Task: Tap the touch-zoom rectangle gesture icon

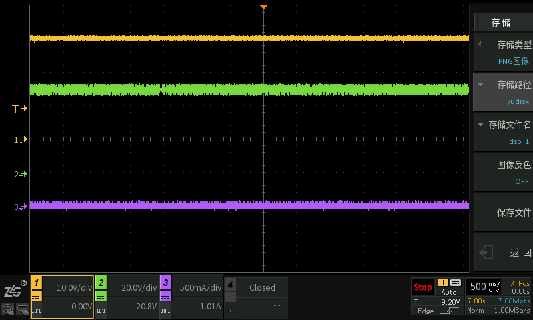Action: (23, 310)
